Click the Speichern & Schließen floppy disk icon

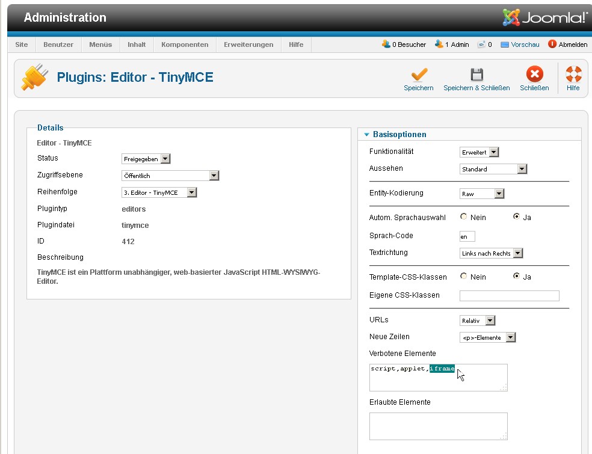[476, 75]
